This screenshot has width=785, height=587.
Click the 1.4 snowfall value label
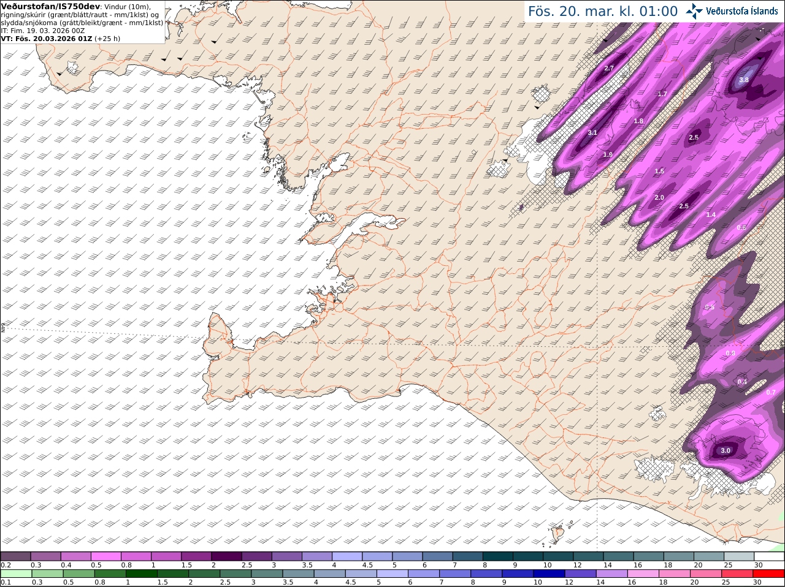pyautogui.click(x=711, y=214)
